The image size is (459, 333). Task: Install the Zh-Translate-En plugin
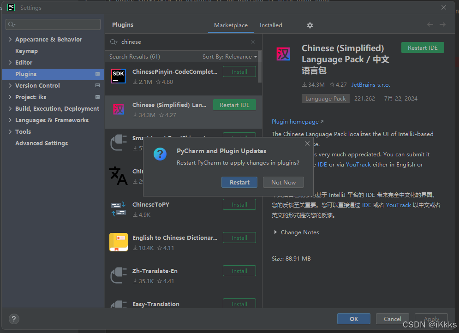[239, 271]
